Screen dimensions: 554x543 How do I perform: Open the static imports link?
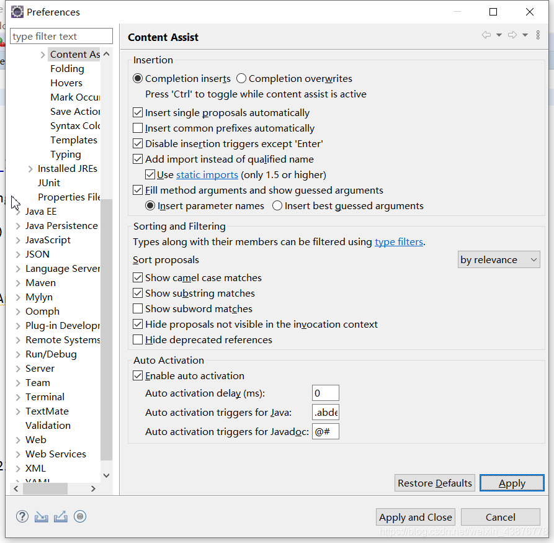coord(207,174)
